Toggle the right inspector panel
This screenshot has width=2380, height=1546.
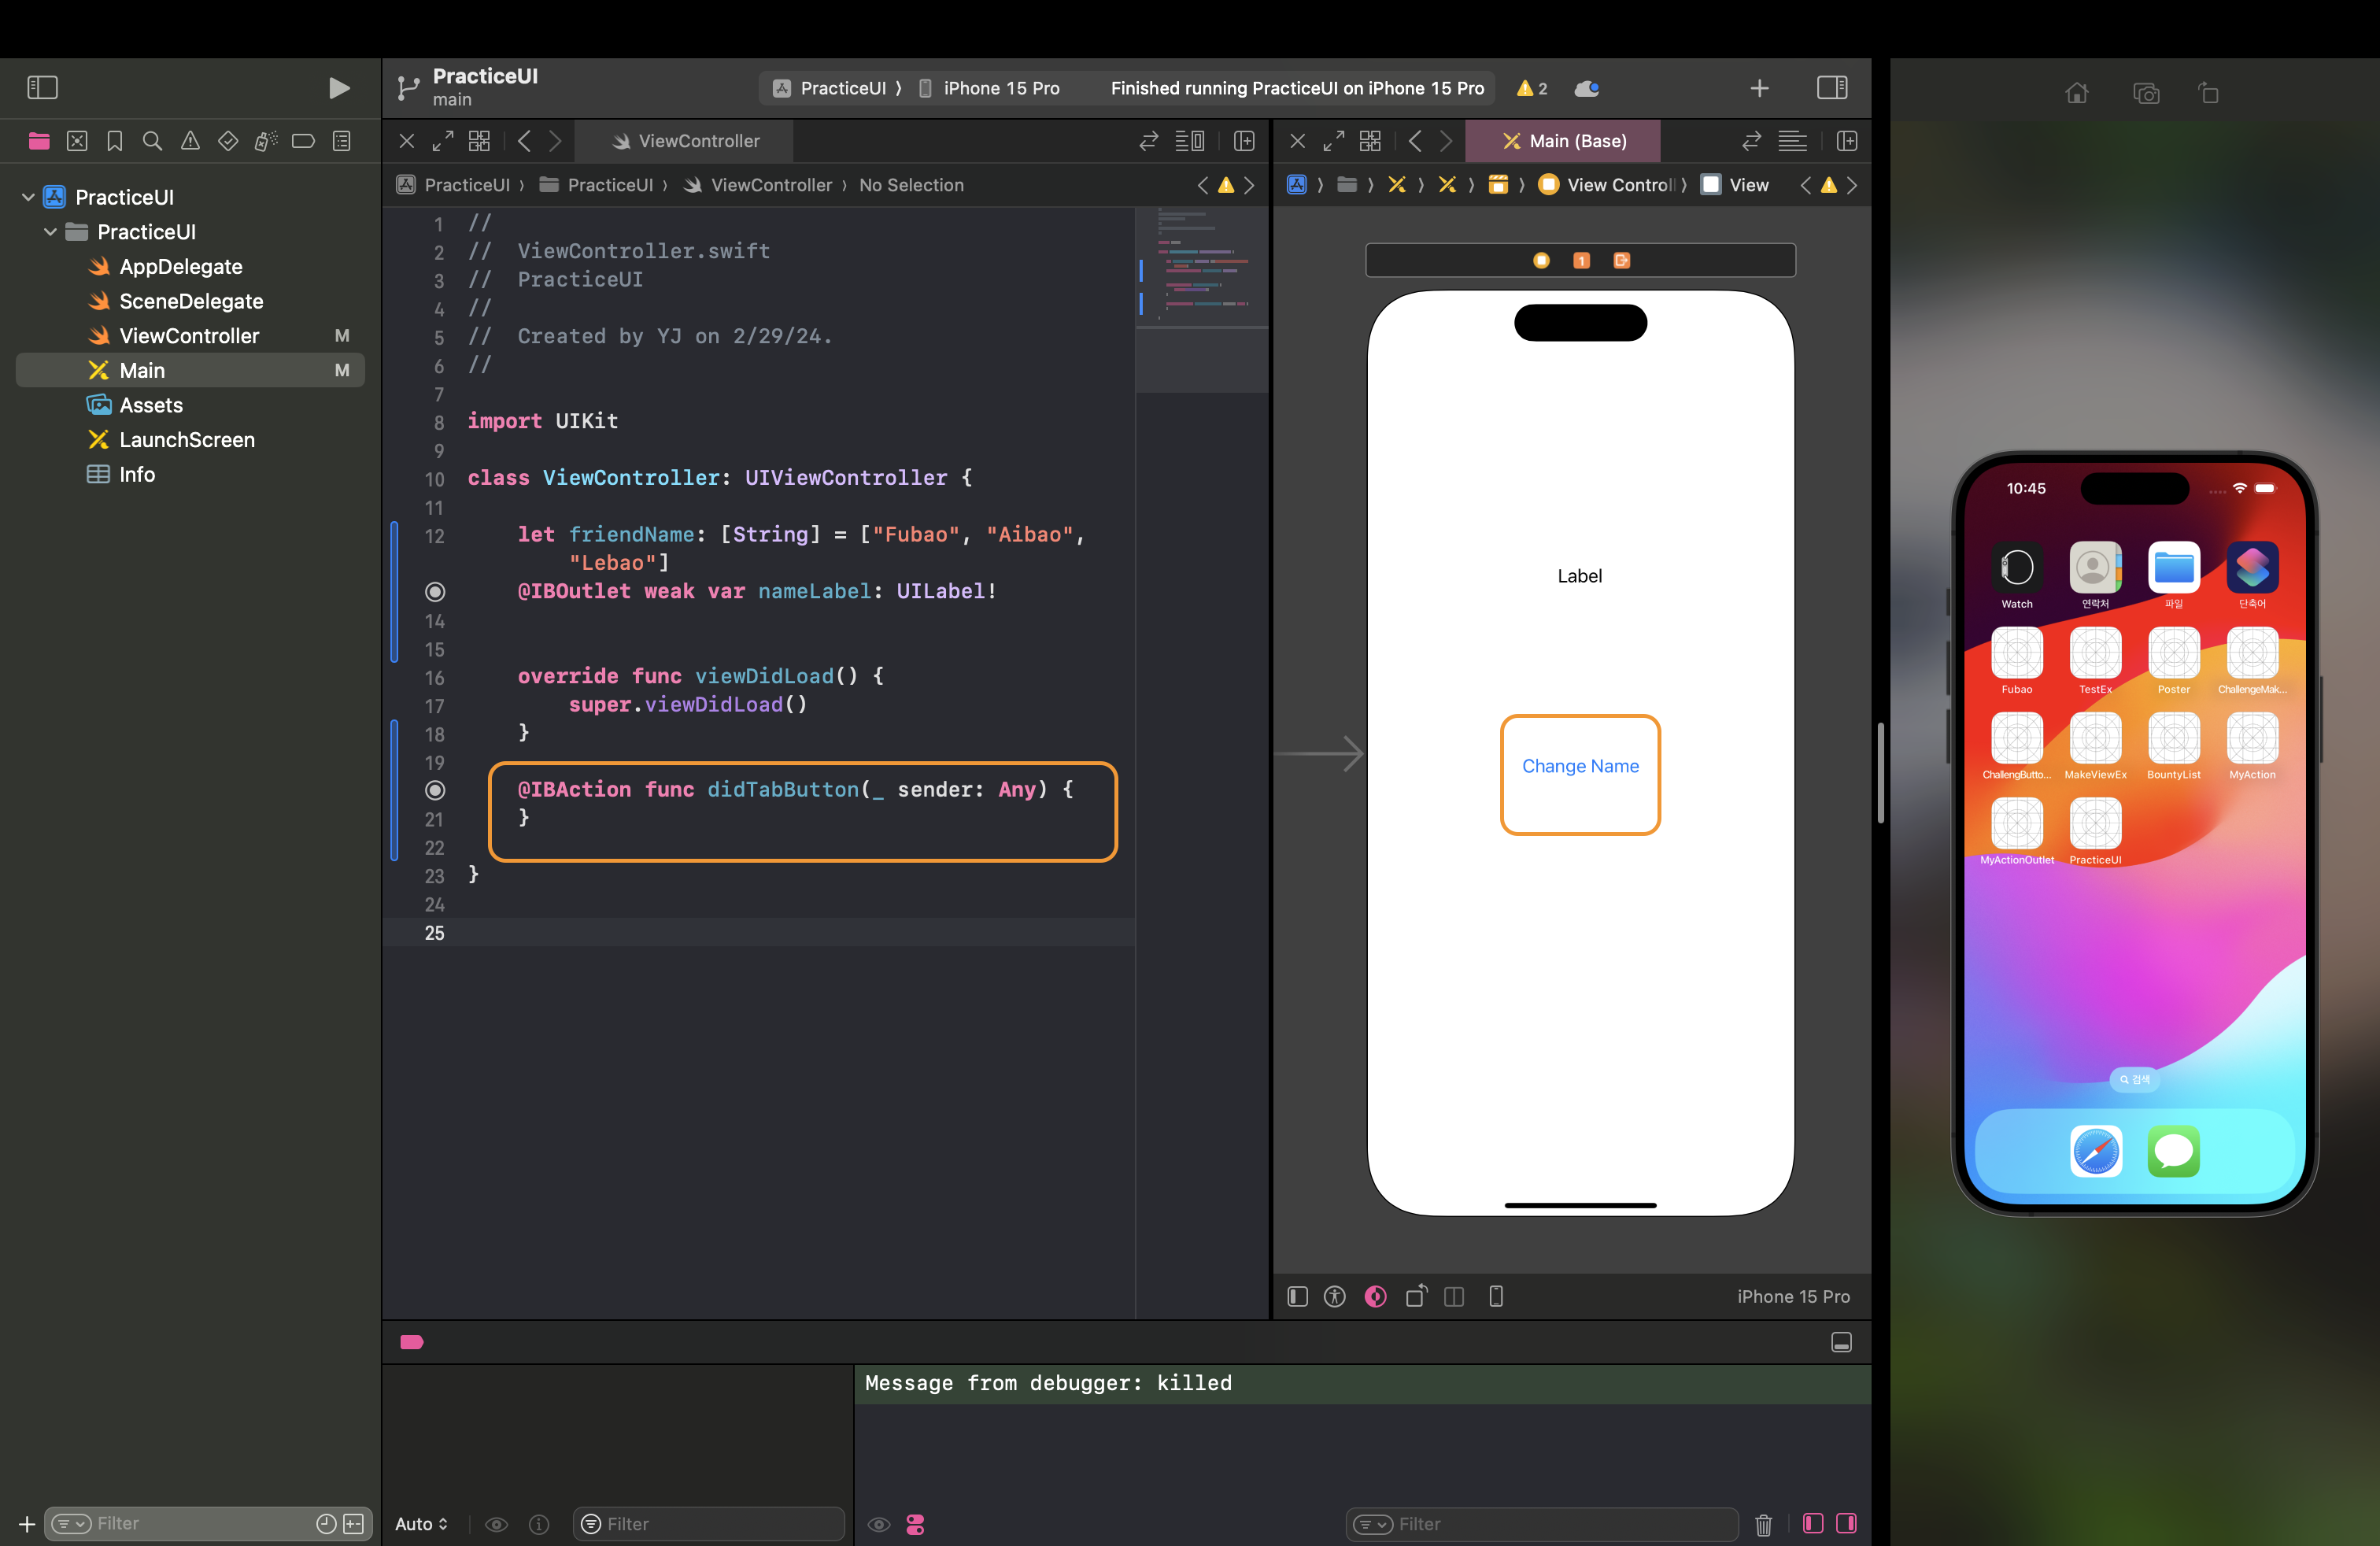coord(1832,88)
